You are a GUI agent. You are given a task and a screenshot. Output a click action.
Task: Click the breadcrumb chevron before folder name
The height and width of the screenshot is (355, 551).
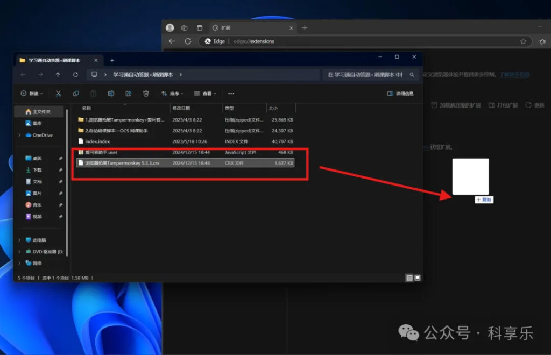click(x=105, y=74)
